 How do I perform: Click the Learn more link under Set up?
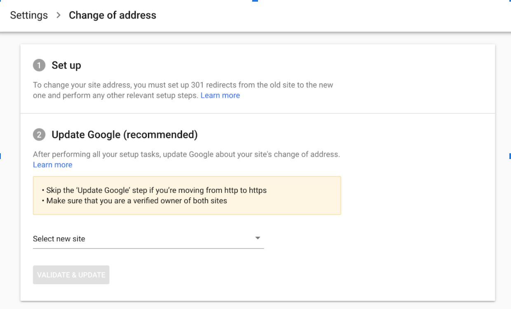point(220,95)
